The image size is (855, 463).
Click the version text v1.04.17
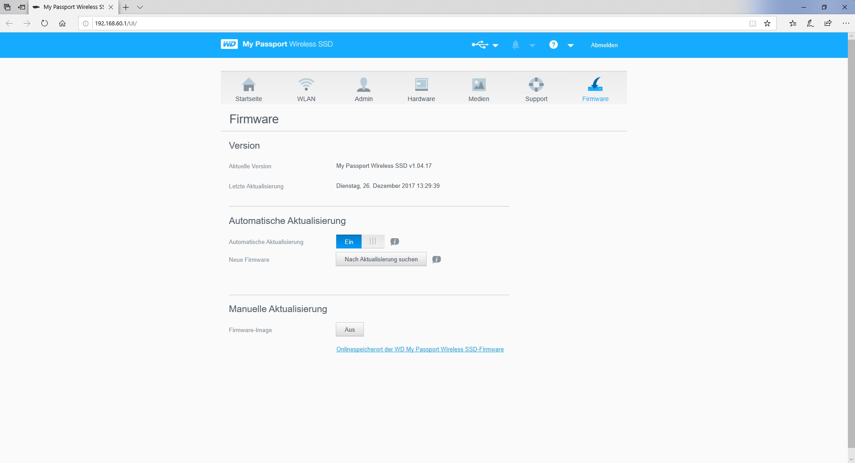pos(420,166)
